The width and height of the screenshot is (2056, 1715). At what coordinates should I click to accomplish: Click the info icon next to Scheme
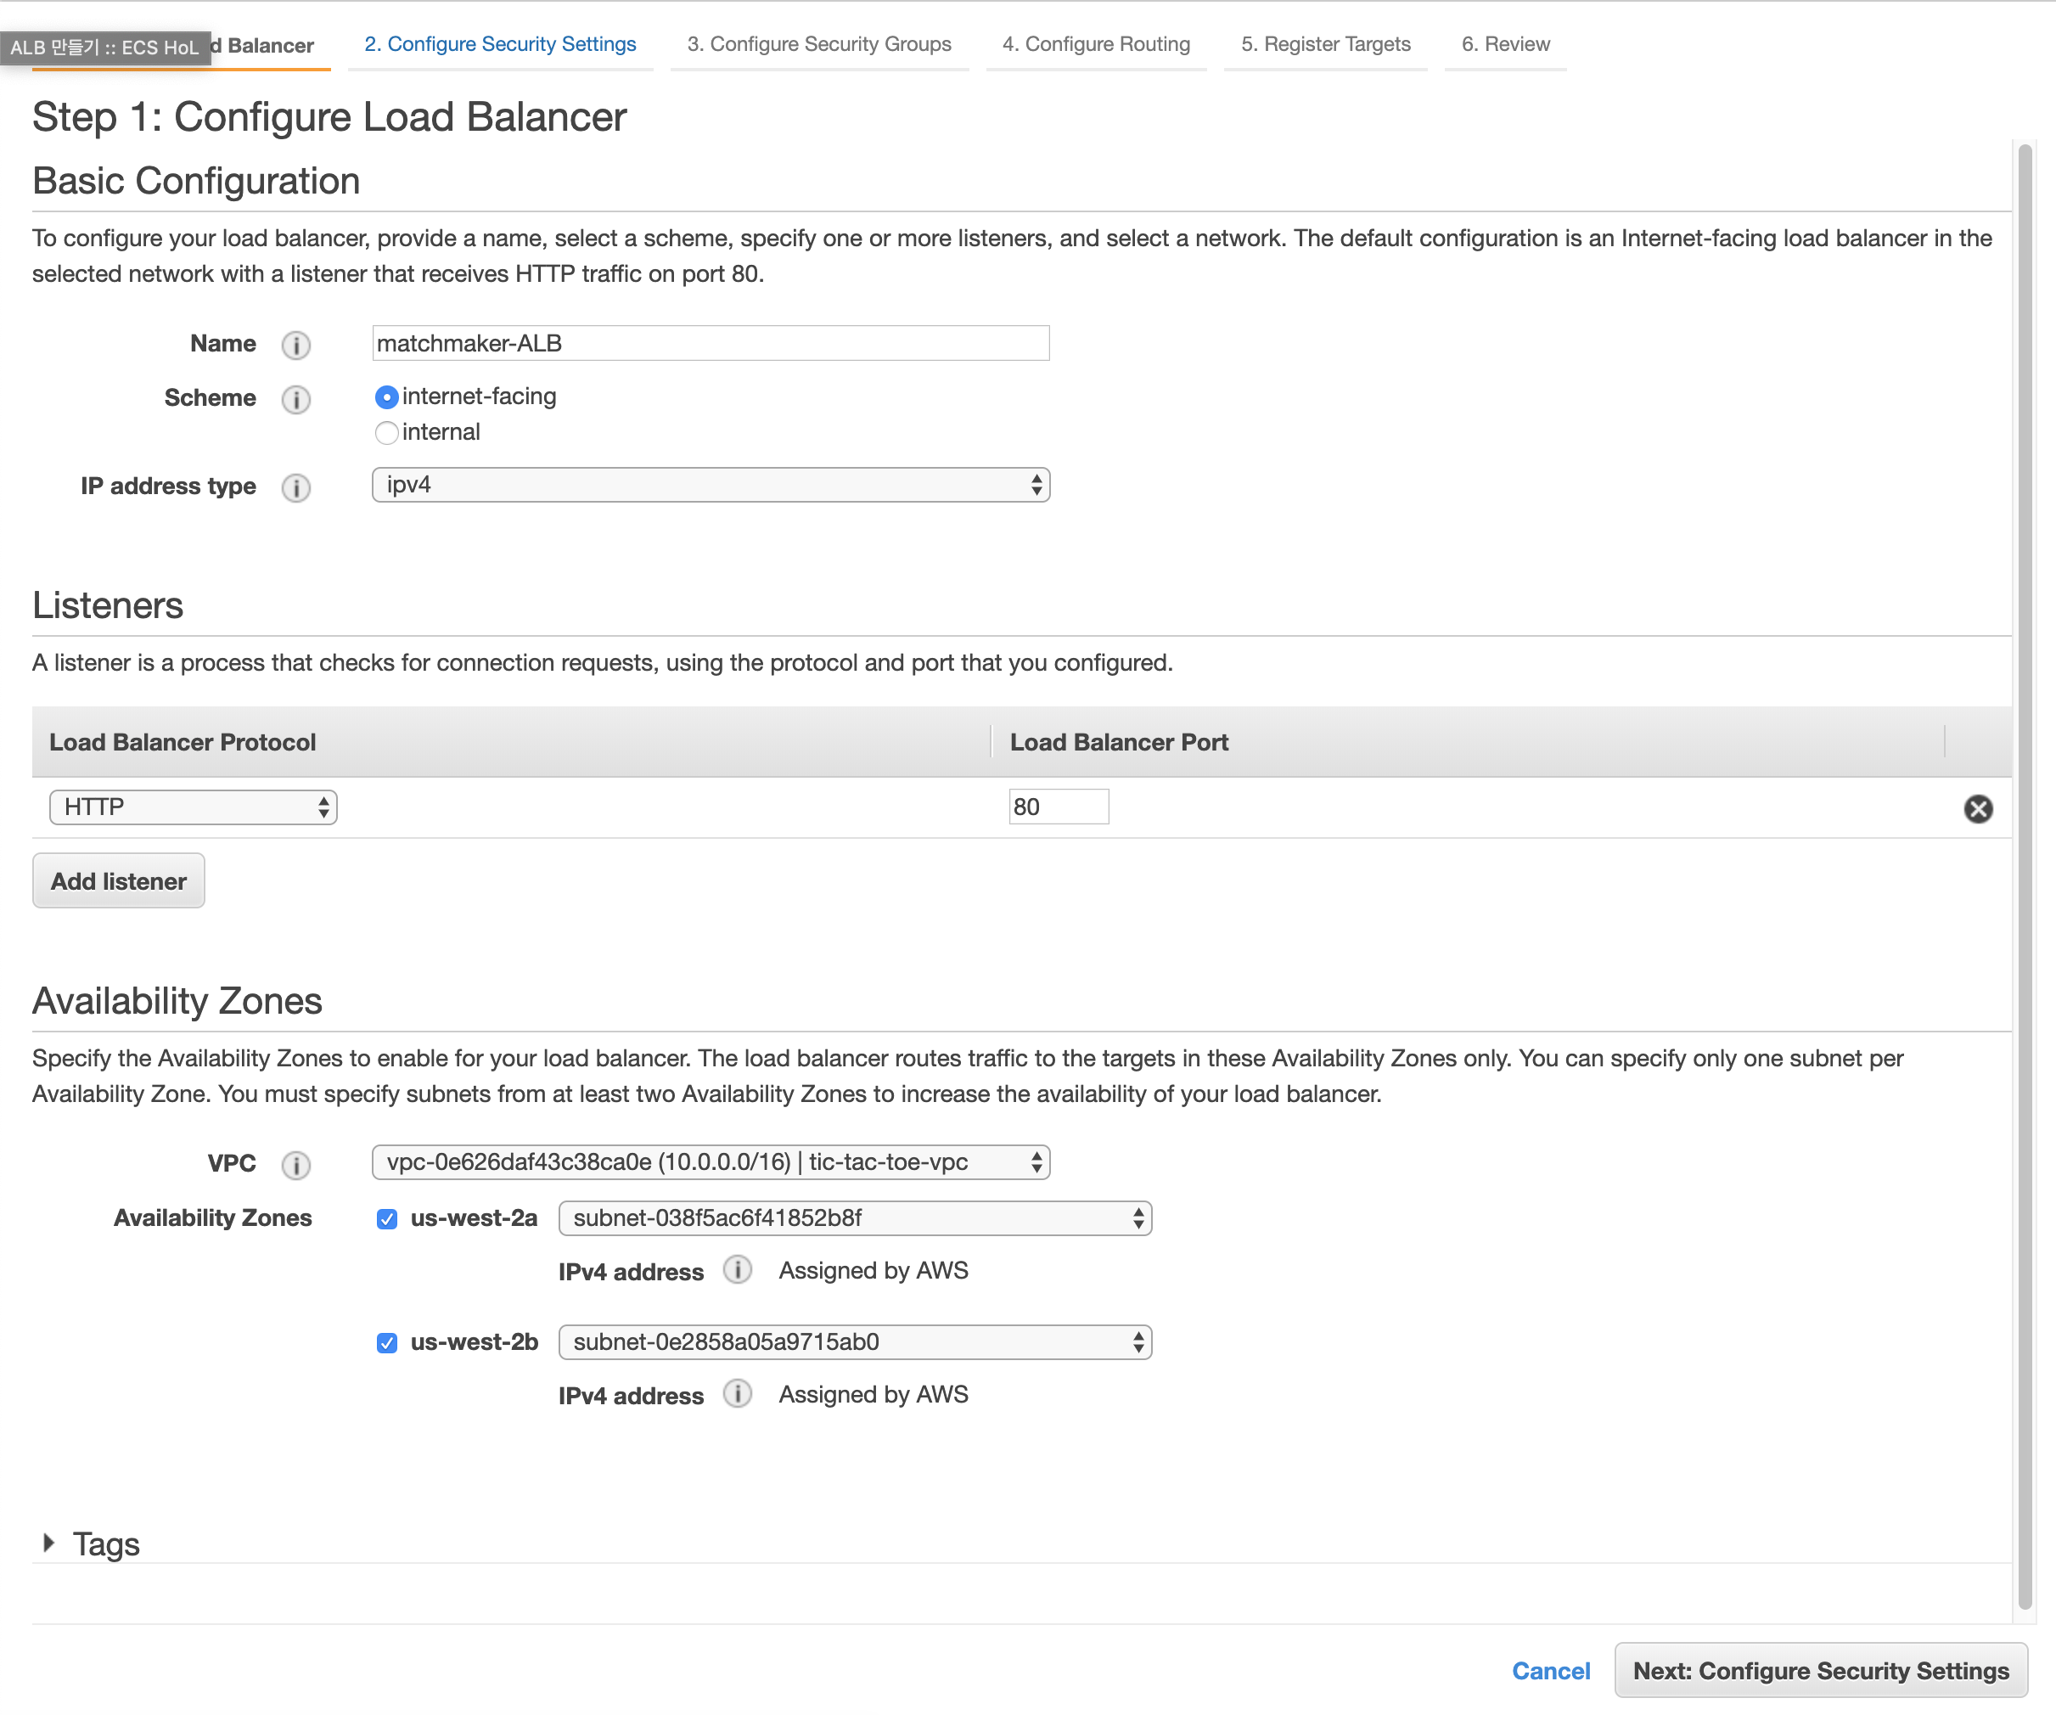(x=295, y=400)
